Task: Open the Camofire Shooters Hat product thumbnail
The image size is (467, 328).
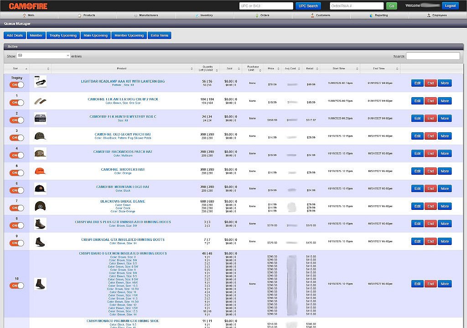Action: pyautogui.click(x=40, y=171)
